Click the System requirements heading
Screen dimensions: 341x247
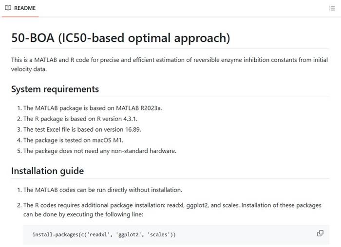(x=55, y=89)
